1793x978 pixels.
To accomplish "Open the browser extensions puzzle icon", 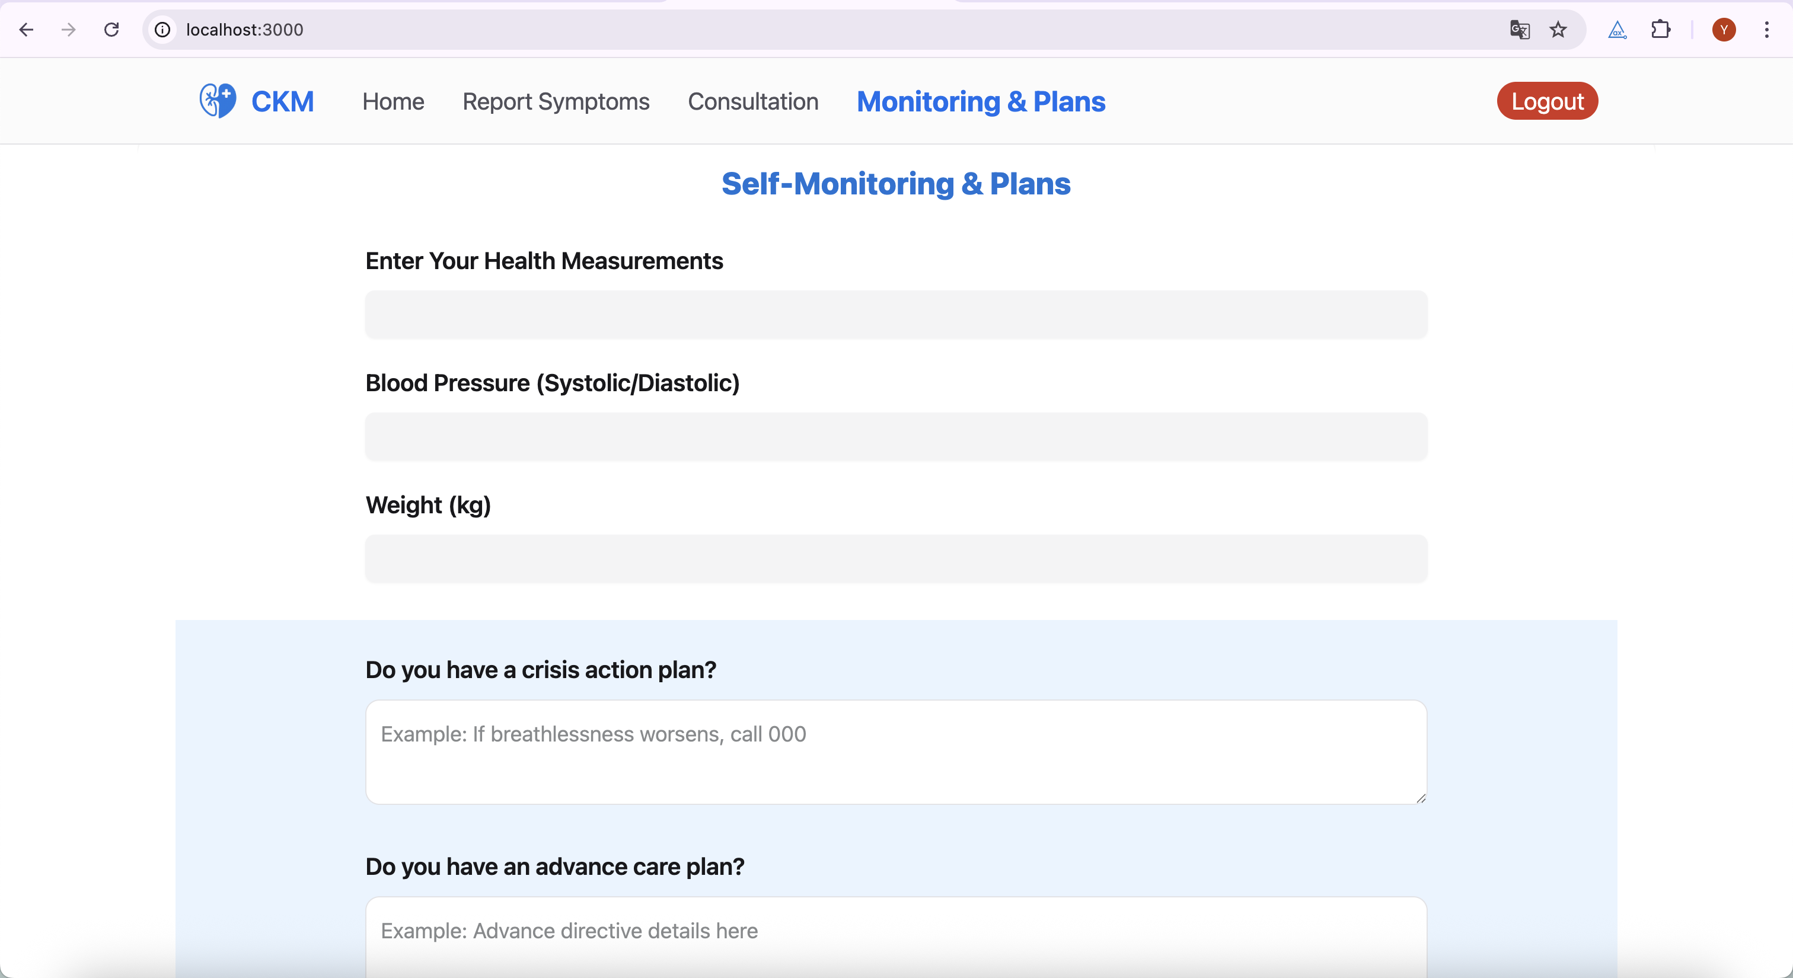I will [1661, 29].
